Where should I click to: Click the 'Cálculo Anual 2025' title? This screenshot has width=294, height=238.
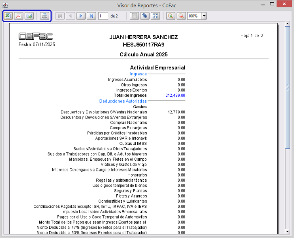coord(144,54)
